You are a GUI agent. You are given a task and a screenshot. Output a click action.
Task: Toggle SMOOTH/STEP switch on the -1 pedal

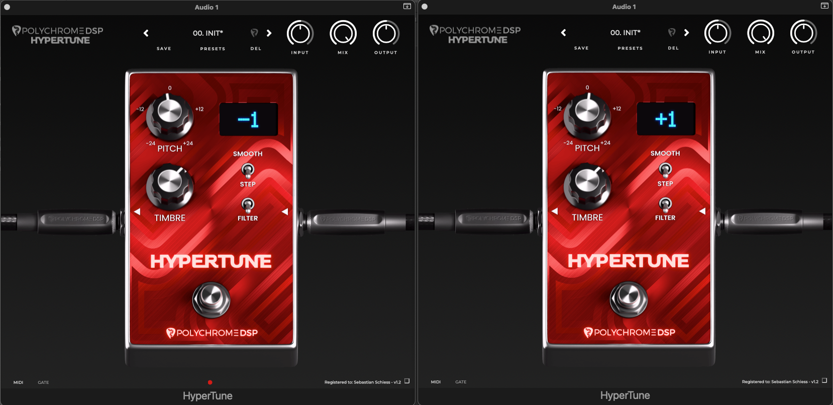click(248, 170)
